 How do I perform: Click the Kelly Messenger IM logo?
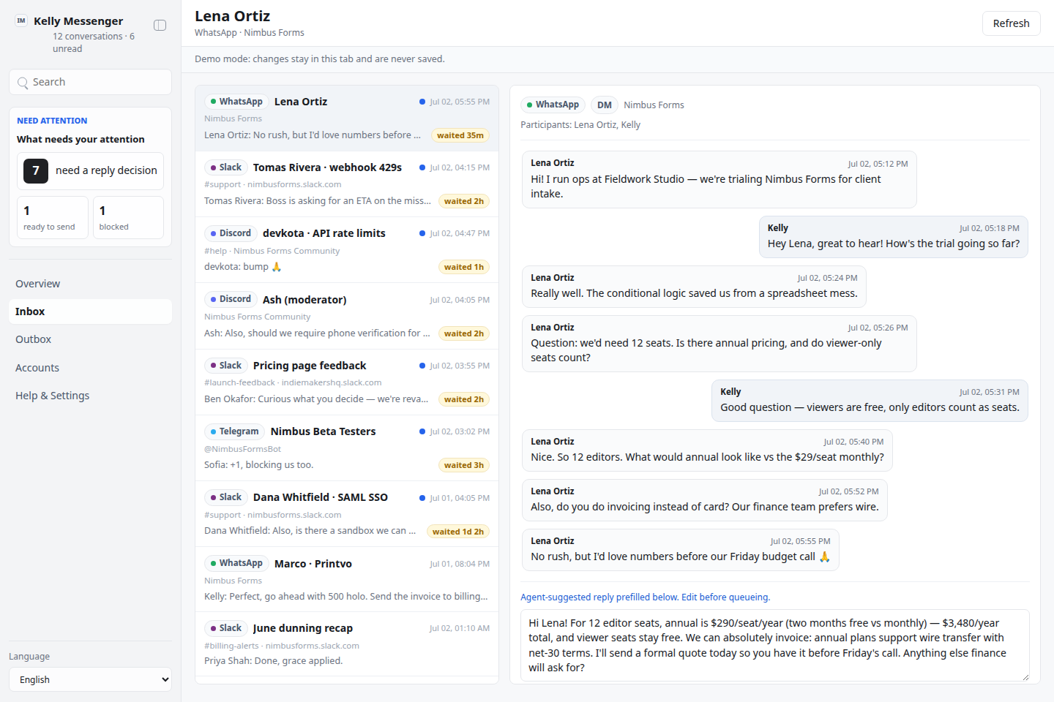[21, 20]
